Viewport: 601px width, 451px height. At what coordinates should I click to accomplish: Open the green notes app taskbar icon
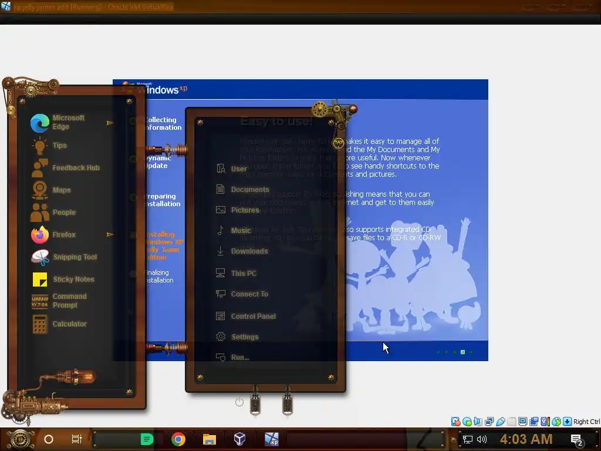[x=147, y=439]
